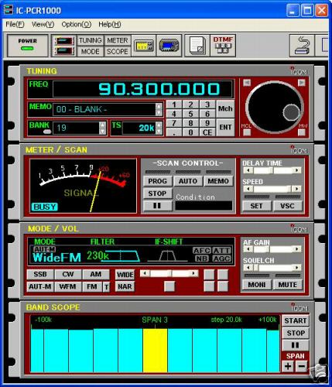This screenshot has width=332, height=387.
Task: Adjust the SQUELCH slider
Action: [272, 268]
